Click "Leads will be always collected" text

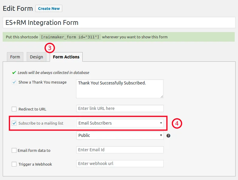tap(53, 72)
